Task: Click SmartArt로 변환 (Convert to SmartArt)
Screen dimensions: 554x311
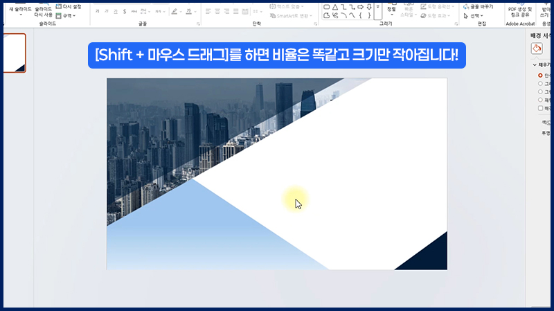Action: [291, 15]
